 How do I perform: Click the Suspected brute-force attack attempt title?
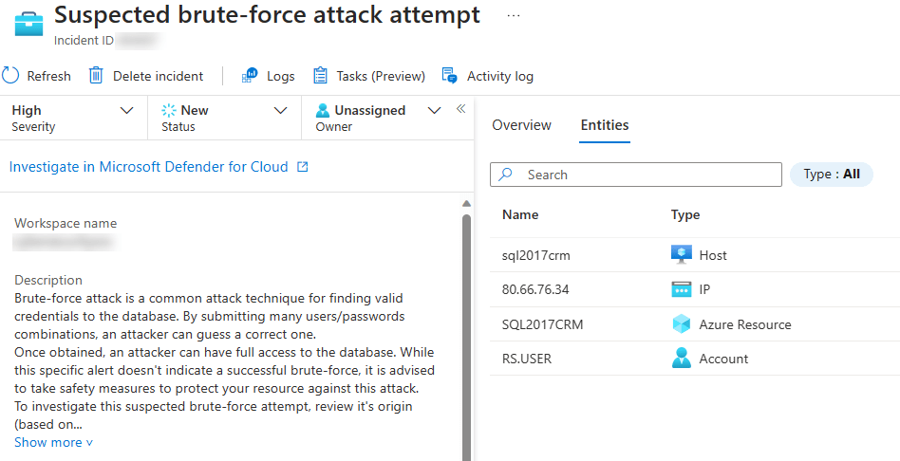(267, 15)
